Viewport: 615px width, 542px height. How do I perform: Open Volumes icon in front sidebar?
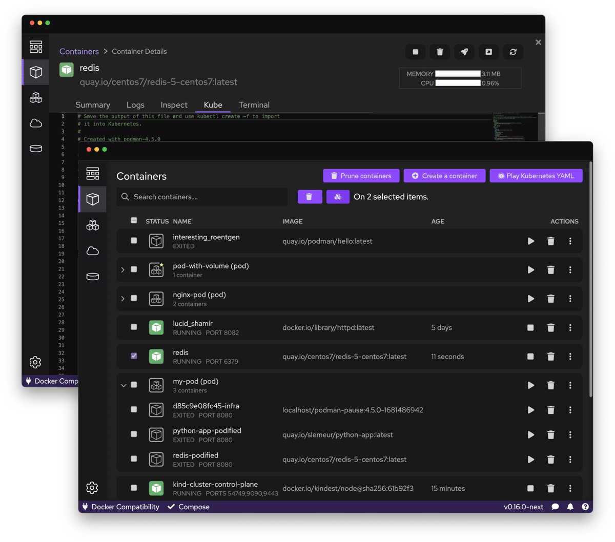[92, 277]
